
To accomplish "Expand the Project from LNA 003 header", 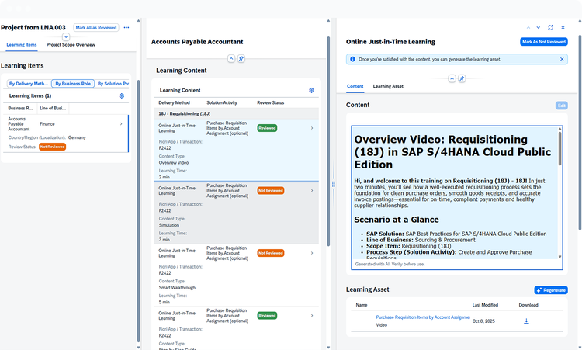I will point(66,36).
